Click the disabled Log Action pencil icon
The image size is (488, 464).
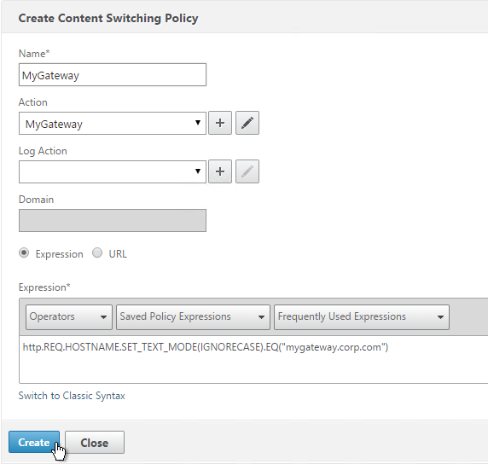(x=247, y=171)
